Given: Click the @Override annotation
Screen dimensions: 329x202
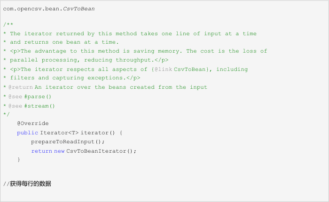Looking at the screenshot, I should (33, 124).
